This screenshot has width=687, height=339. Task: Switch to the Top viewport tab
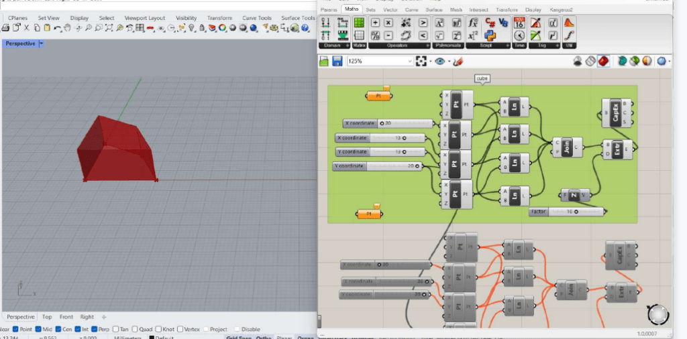pos(47,317)
